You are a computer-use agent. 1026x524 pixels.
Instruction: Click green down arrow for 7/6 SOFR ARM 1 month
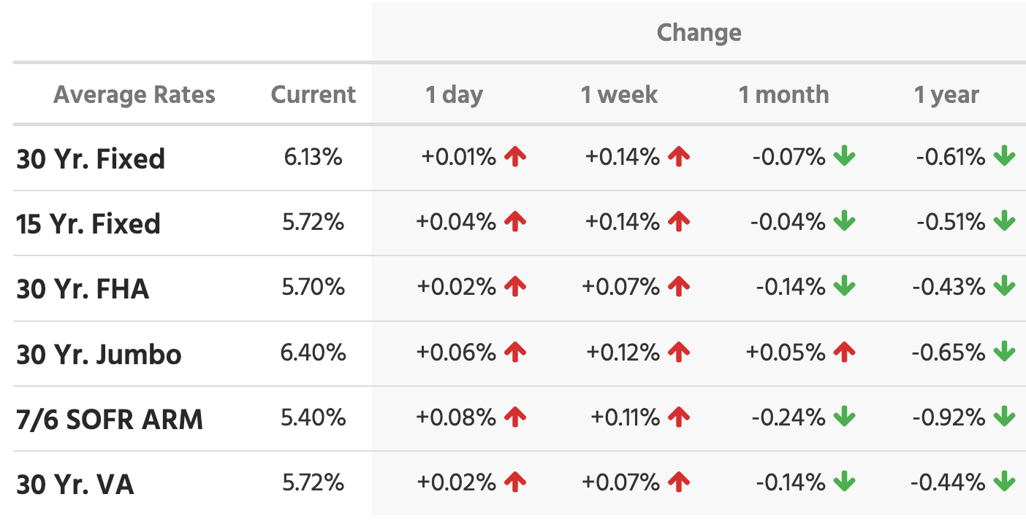click(844, 418)
